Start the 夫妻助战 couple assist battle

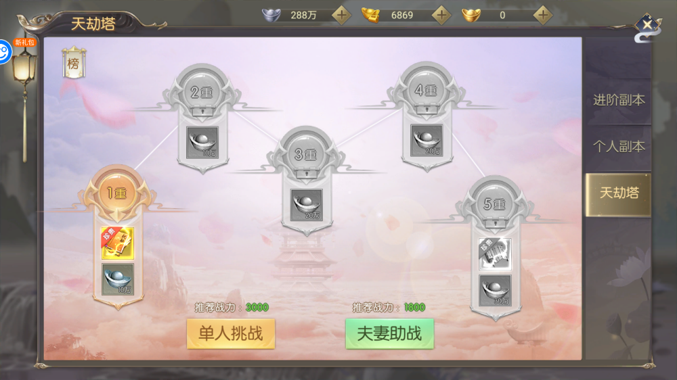[389, 333]
